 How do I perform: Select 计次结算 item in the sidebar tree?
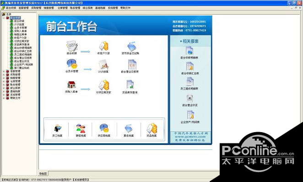click(19, 25)
